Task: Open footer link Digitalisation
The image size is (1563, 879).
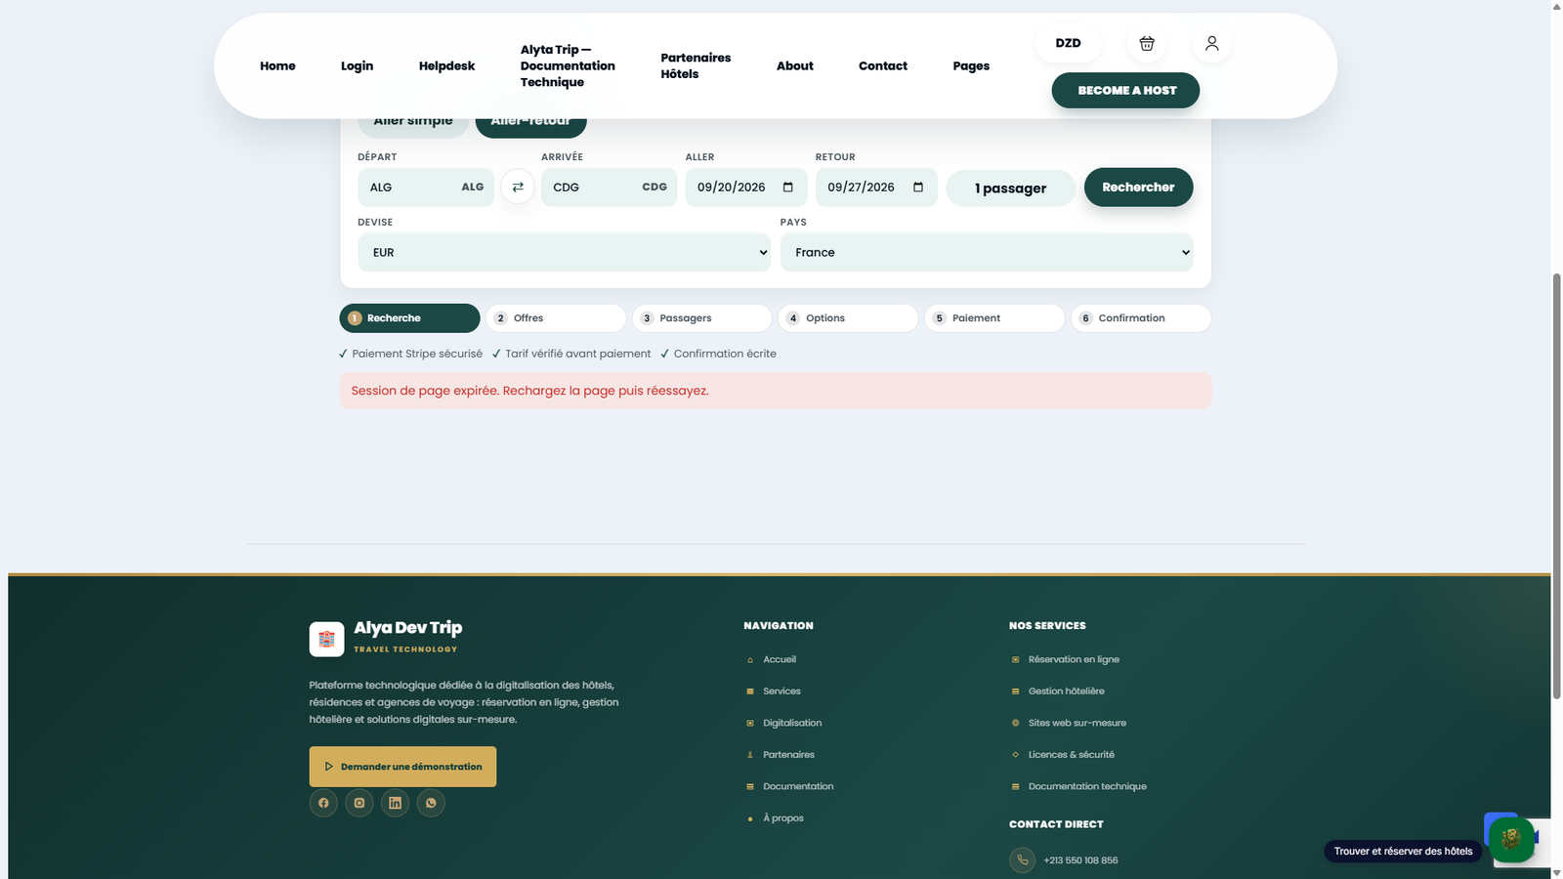Action: point(792,723)
